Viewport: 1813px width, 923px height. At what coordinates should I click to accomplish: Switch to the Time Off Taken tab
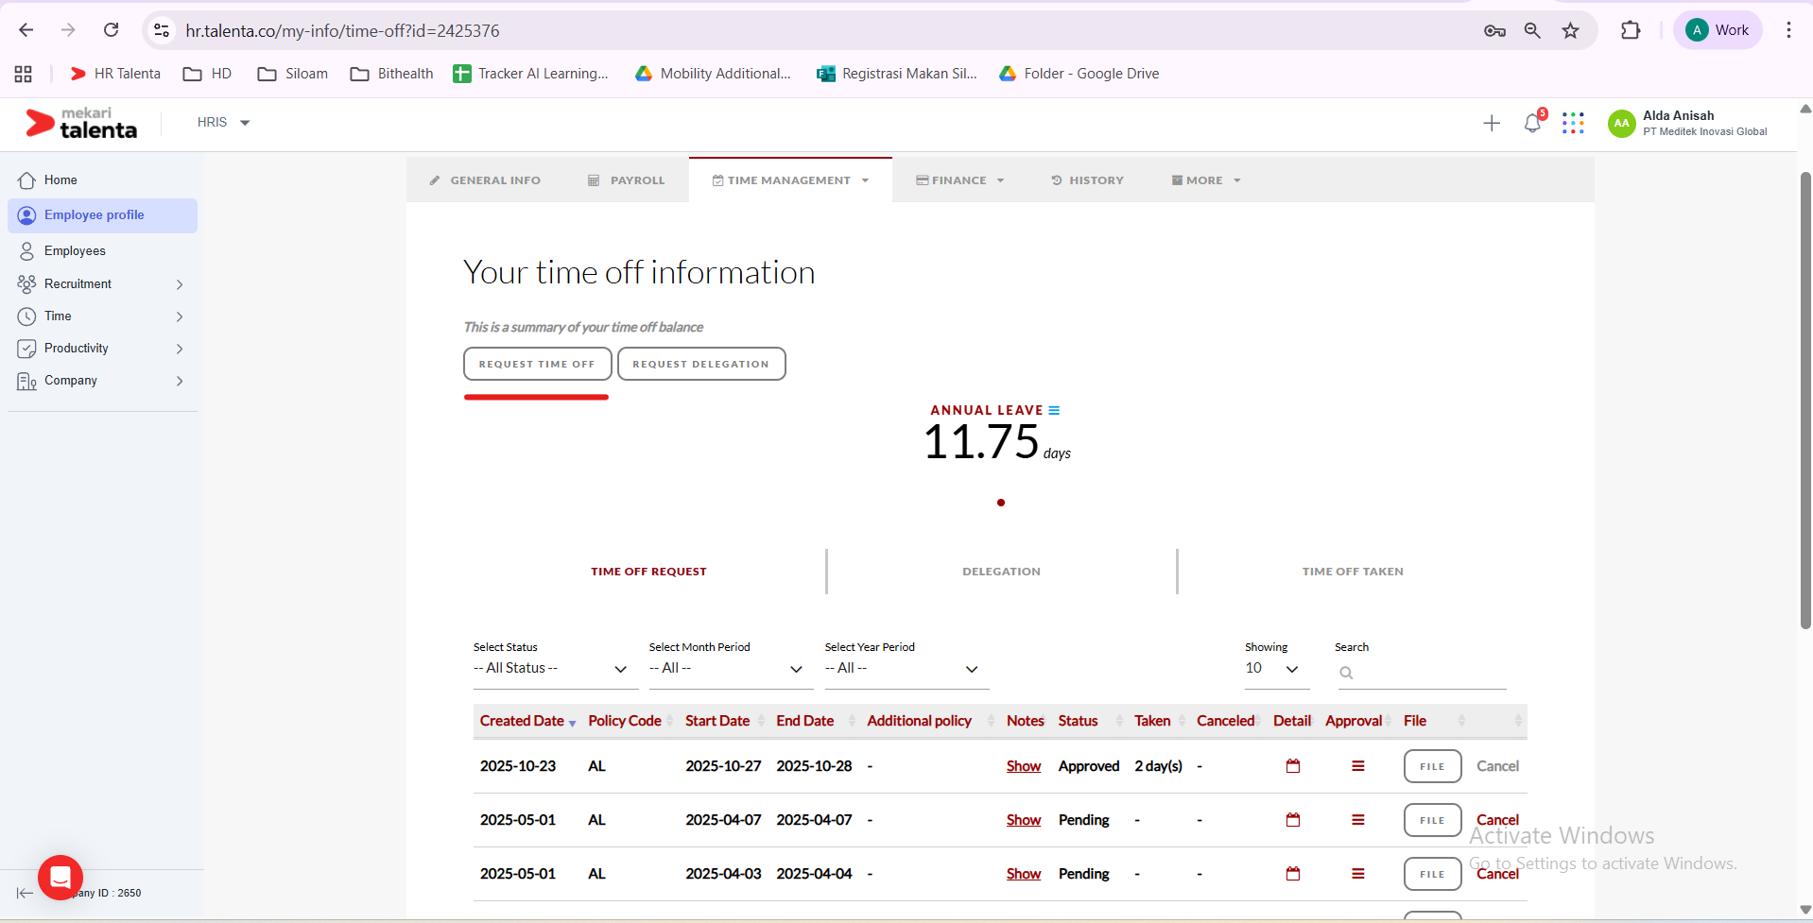1352,572
